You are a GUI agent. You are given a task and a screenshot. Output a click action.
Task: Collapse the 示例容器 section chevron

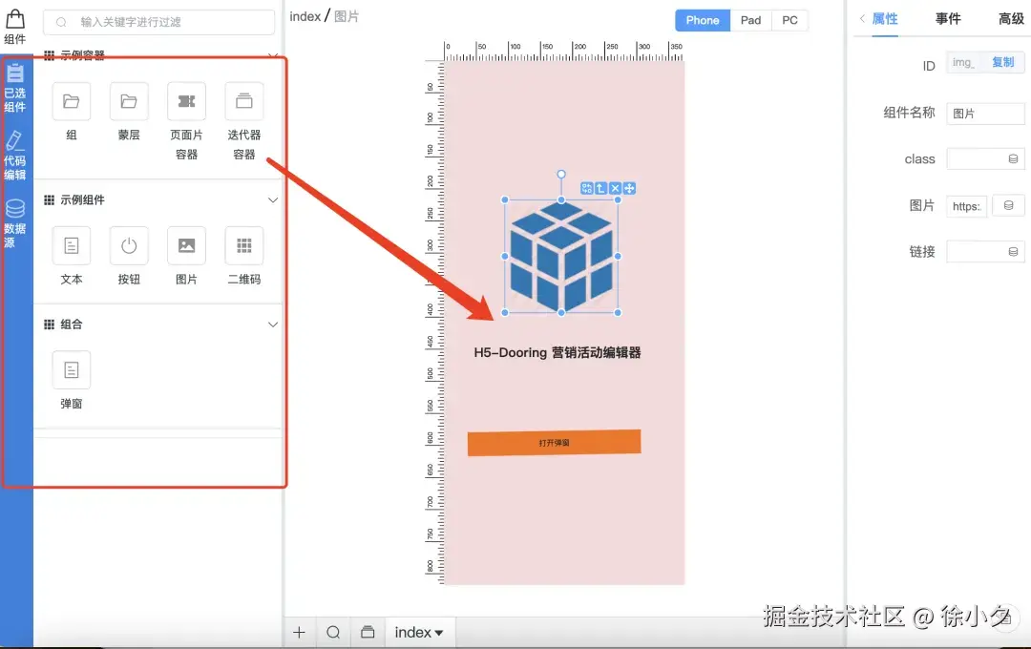pyautogui.click(x=273, y=55)
